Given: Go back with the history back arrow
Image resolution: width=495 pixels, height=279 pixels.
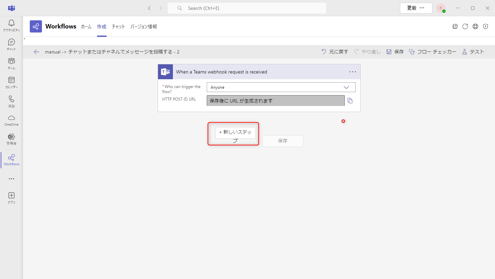Looking at the screenshot, I should [x=149, y=8].
